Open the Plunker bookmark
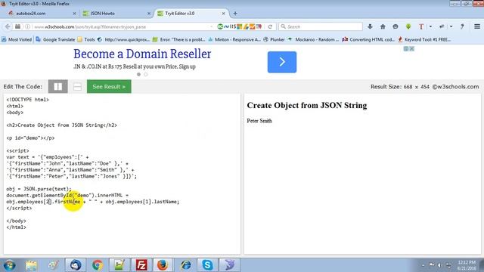The height and width of the screenshot is (272, 484). click(x=274, y=39)
